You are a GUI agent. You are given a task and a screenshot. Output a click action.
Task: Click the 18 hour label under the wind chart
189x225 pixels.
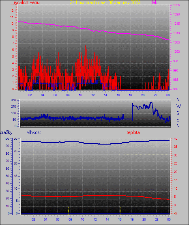pyautogui.click(x=131, y=95)
